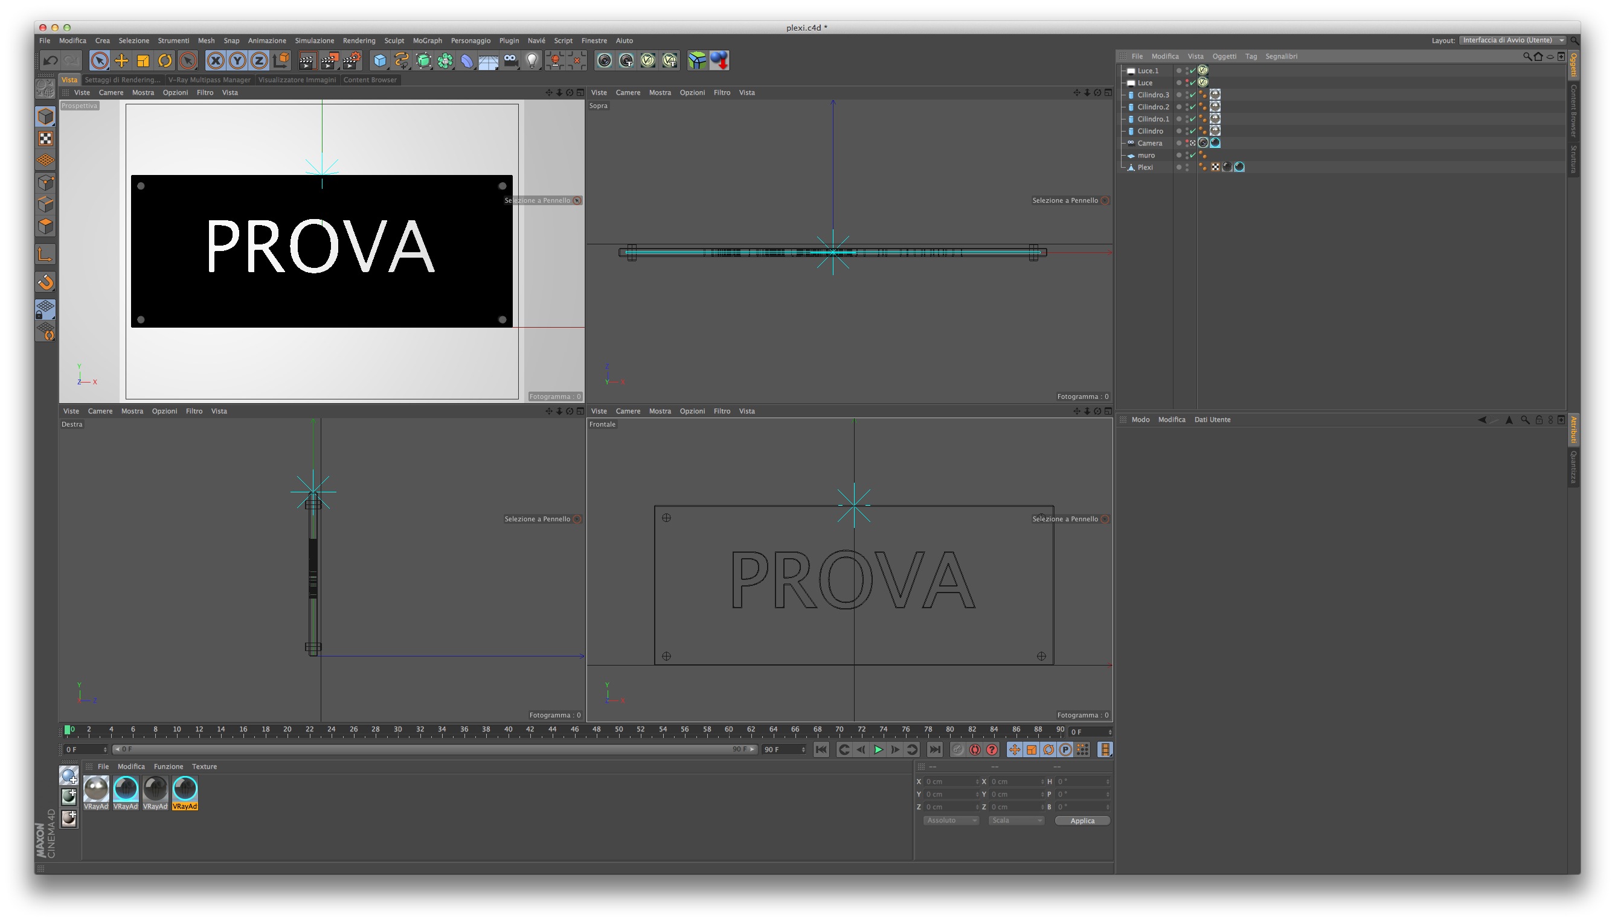Click the light bulb icon
Screen dimensions: 1615x922
[x=531, y=61]
